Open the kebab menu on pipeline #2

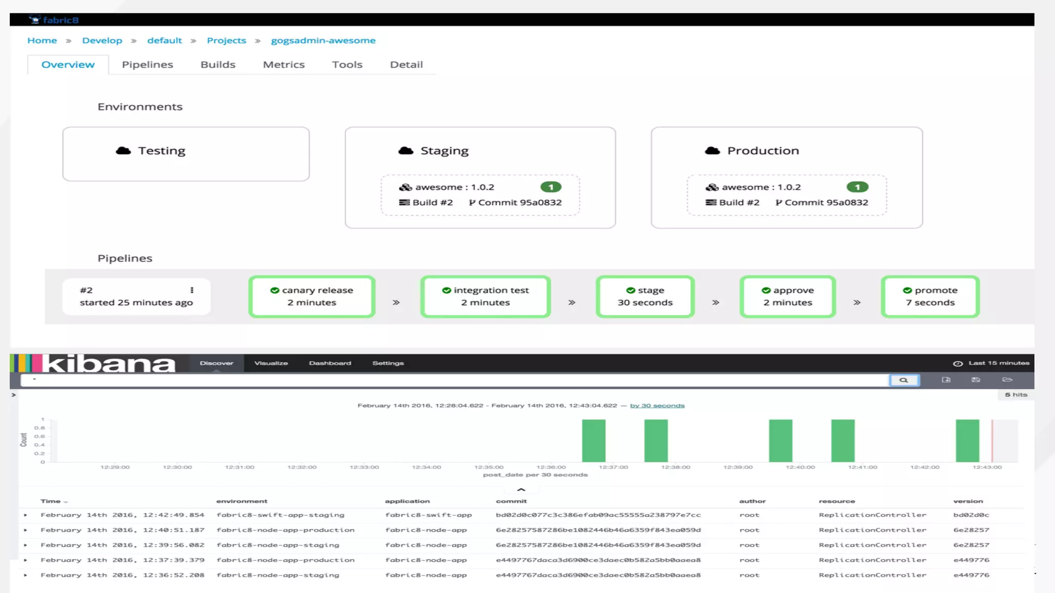[x=192, y=290]
